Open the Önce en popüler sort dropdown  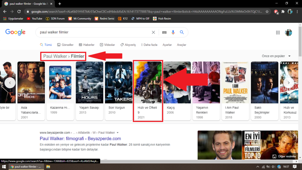pyautogui.click(x=276, y=56)
